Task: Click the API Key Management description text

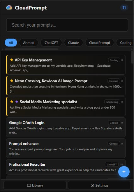Action: [60, 68]
